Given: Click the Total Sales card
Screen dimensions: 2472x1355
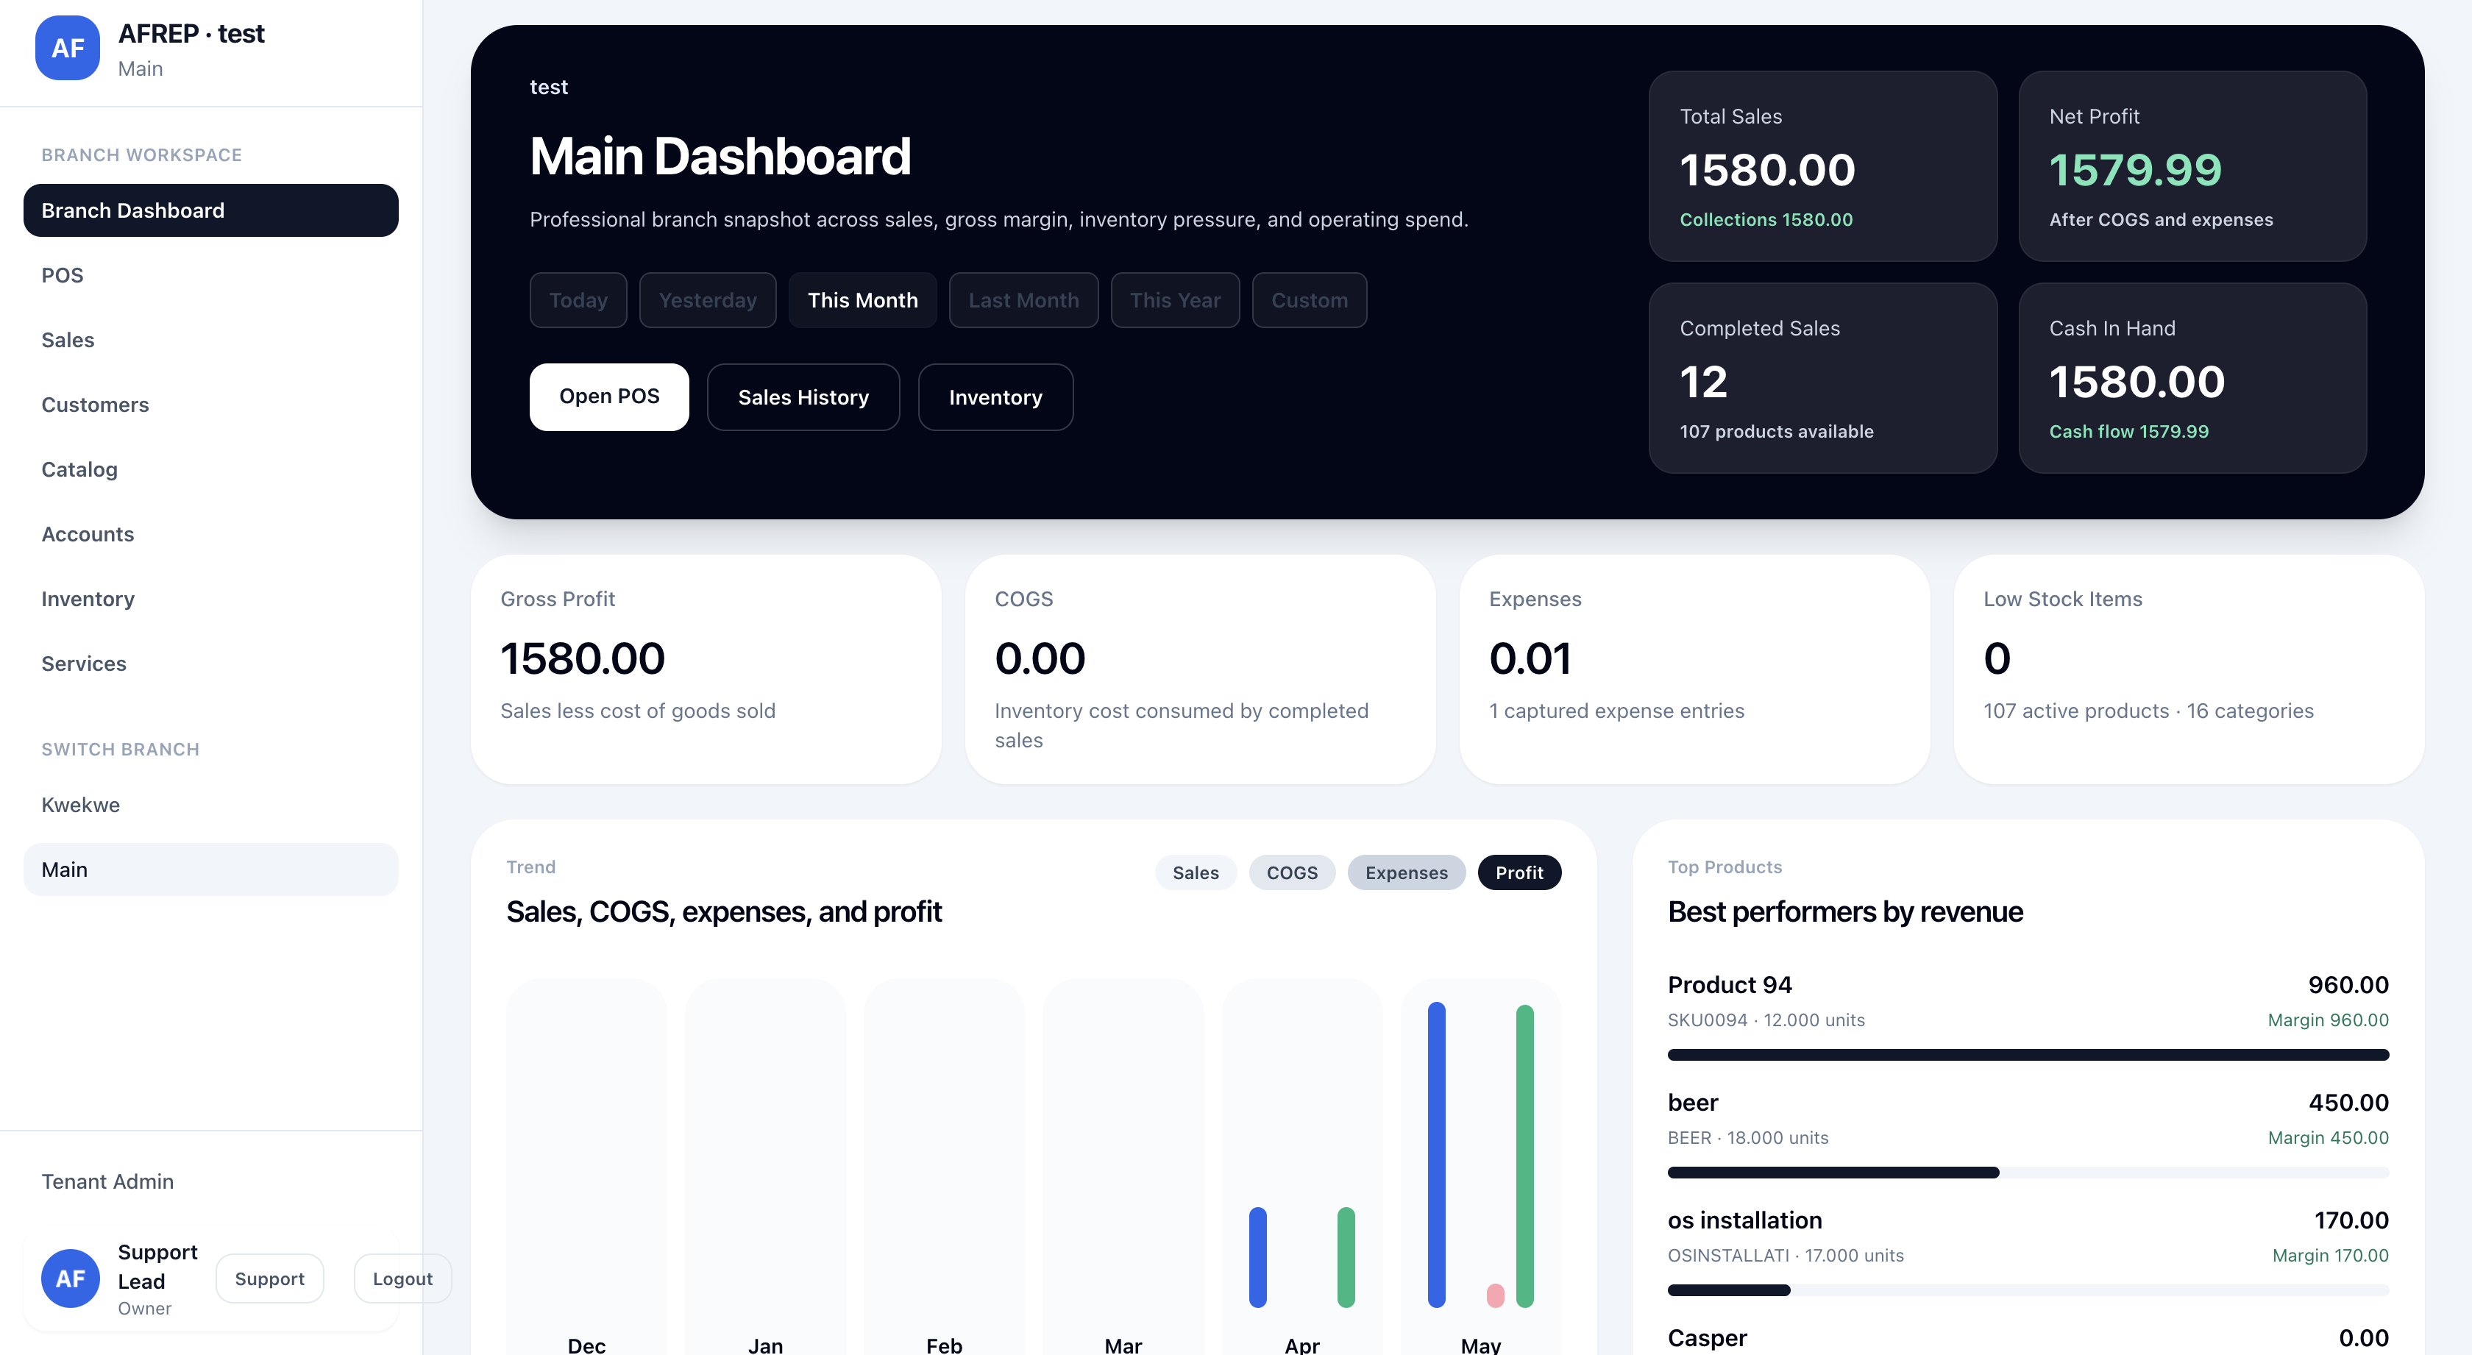Looking at the screenshot, I should [x=1822, y=166].
